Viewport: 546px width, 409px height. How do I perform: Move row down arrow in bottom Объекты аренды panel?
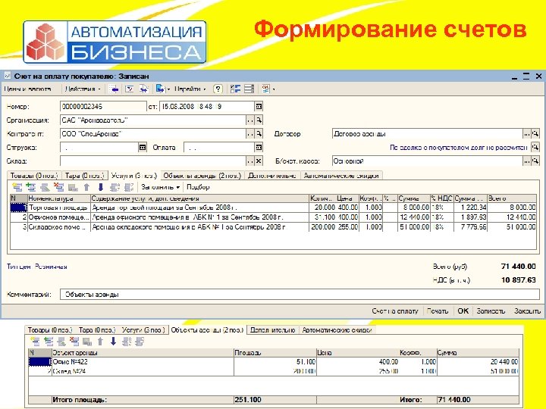point(113,342)
